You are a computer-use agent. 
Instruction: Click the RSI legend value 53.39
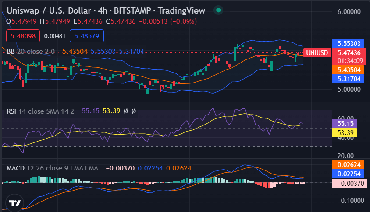[111, 111]
